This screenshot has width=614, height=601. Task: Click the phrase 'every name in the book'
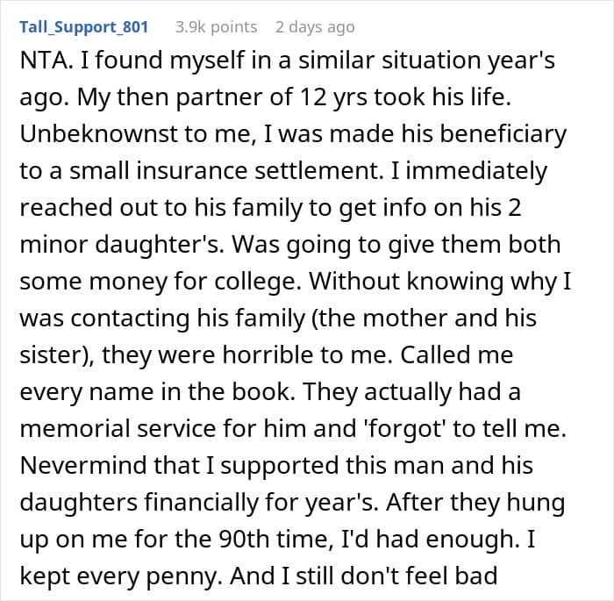coord(156,392)
